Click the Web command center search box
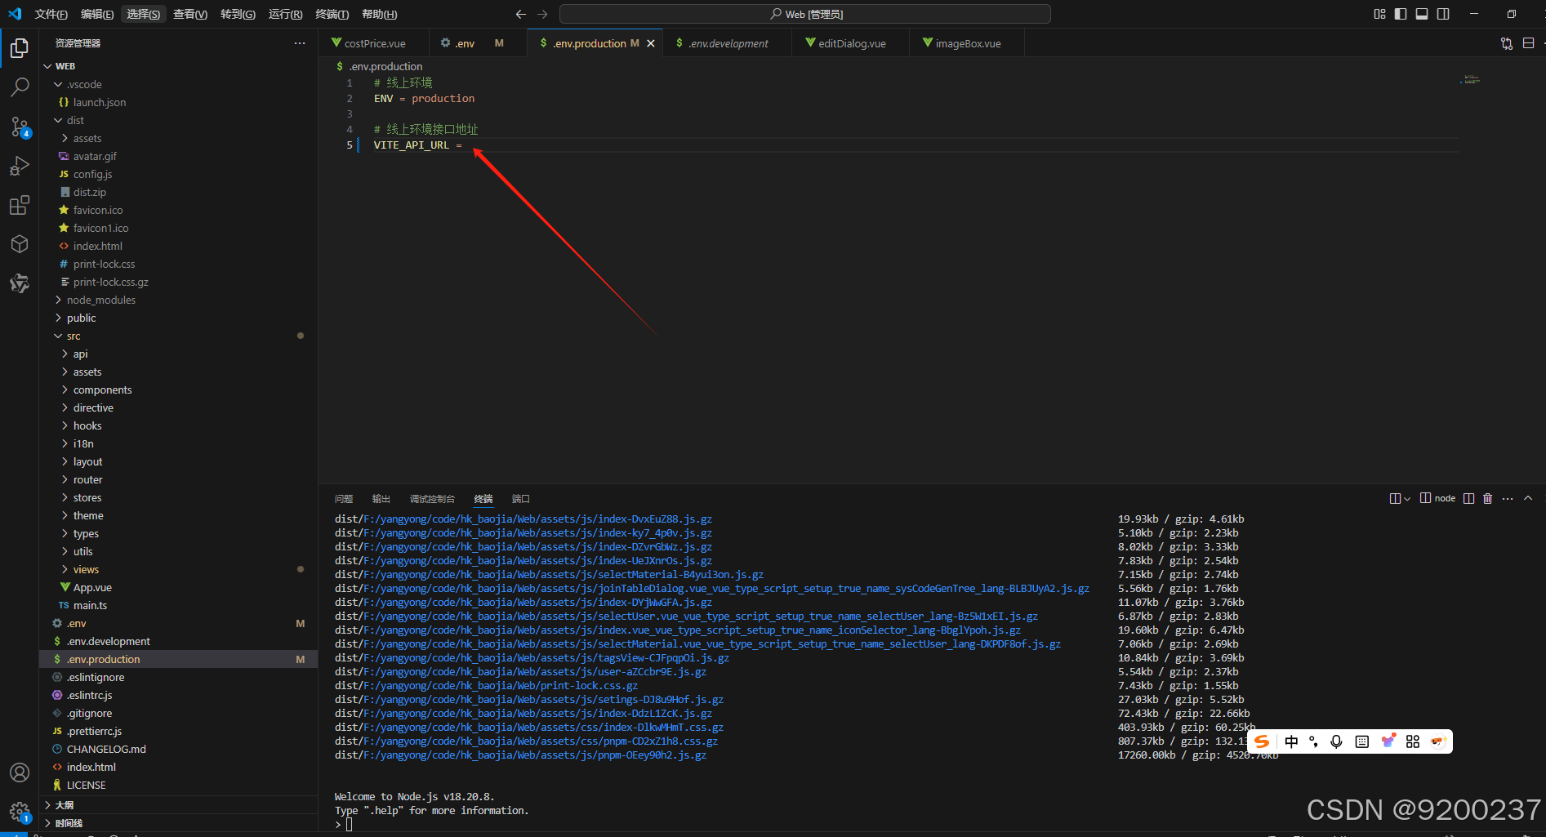The image size is (1546, 837). [x=804, y=14]
